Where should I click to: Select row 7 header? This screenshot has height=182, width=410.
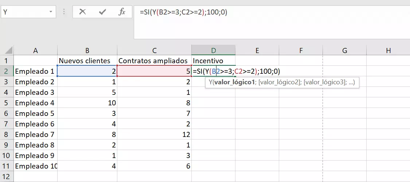pyautogui.click(x=7, y=124)
